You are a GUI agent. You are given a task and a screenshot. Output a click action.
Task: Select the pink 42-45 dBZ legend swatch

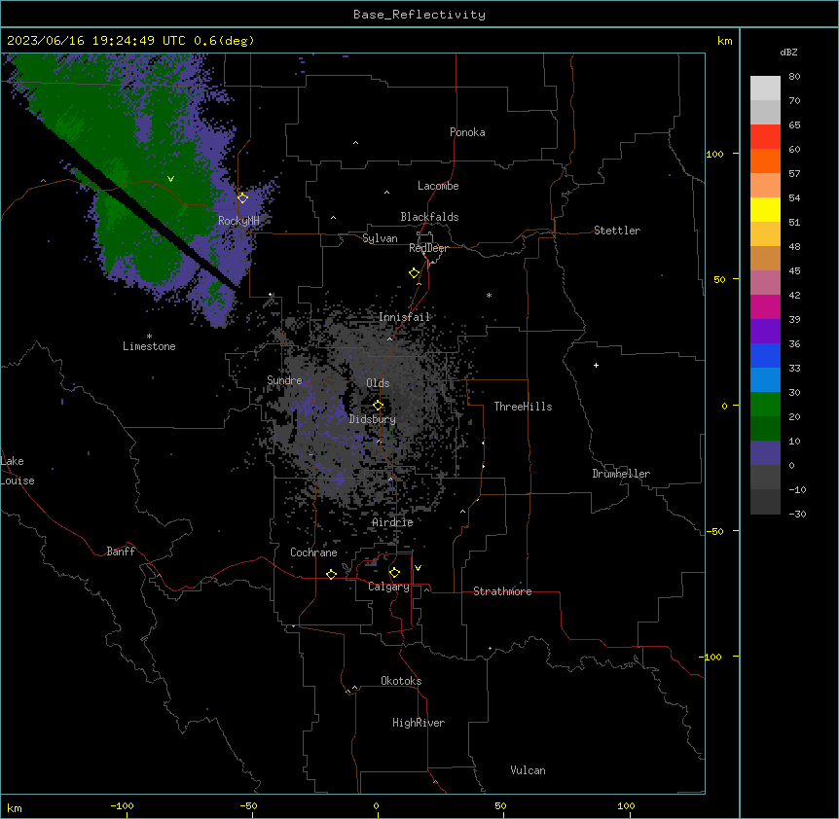point(765,283)
